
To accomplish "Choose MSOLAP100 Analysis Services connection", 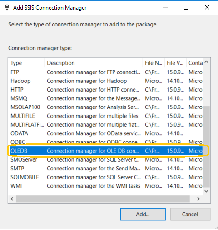I will 106,107.
